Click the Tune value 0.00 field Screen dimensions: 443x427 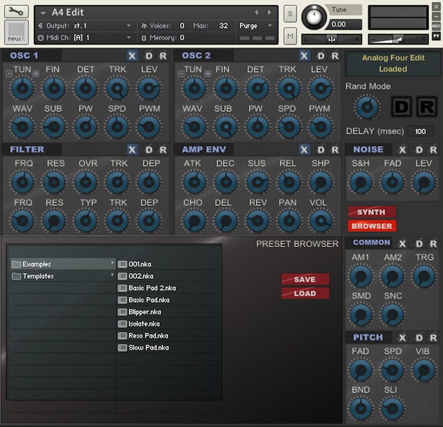click(x=345, y=25)
